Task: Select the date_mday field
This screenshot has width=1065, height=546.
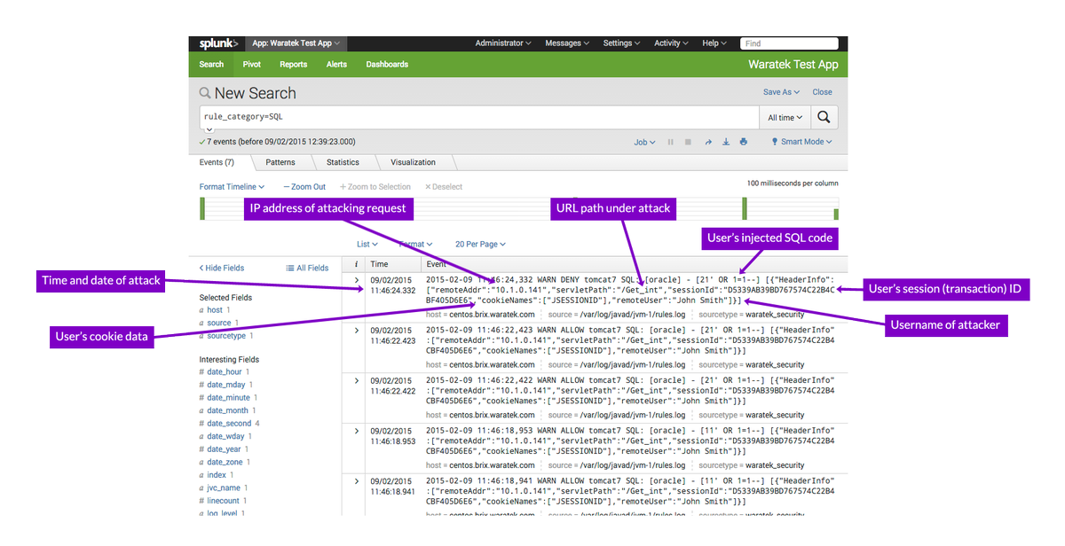Action: click(226, 385)
